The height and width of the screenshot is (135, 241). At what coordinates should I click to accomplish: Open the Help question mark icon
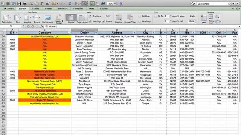(121, 3)
